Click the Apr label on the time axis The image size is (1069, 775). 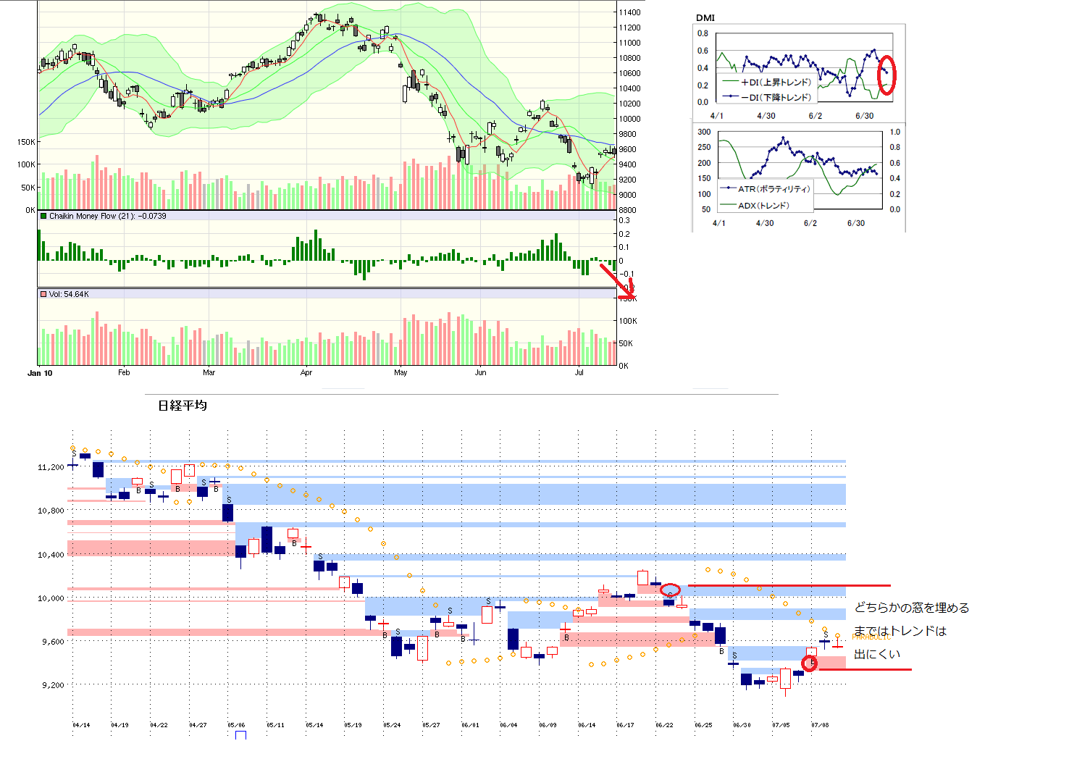click(x=306, y=373)
